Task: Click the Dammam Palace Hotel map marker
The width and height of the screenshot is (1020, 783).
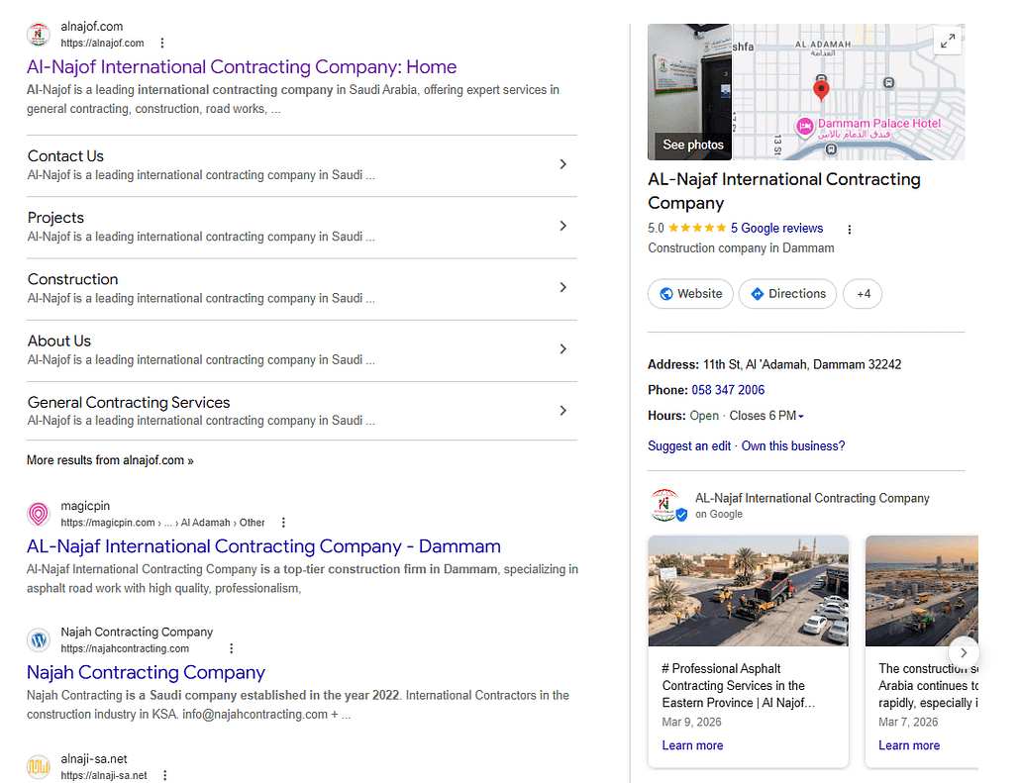Action: (805, 126)
